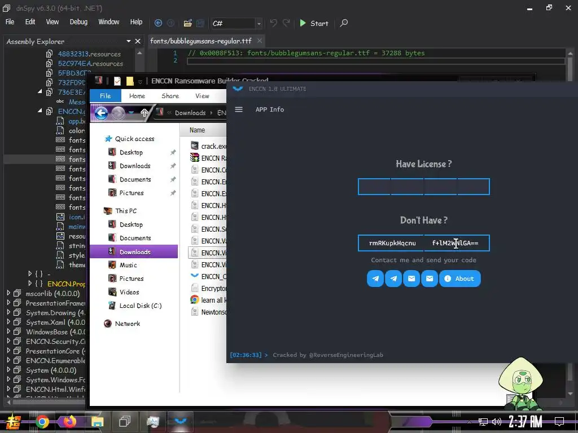
Task: Click the dnSpy Undo icon
Action: click(274, 23)
